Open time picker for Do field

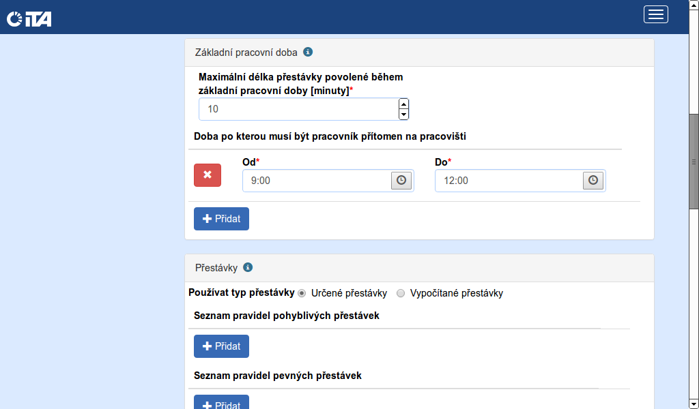pyautogui.click(x=593, y=180)
